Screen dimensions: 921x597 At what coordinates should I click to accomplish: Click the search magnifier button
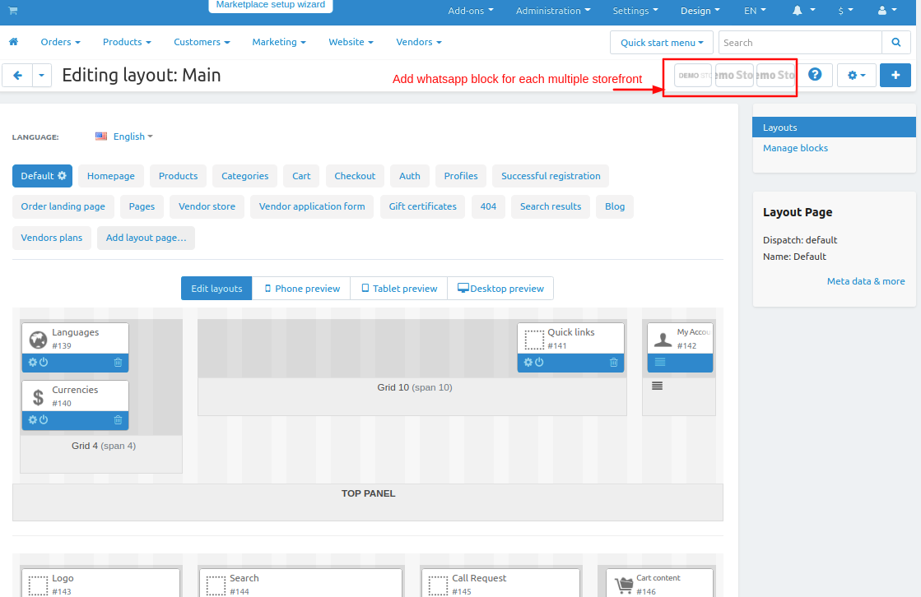point(895,43)
